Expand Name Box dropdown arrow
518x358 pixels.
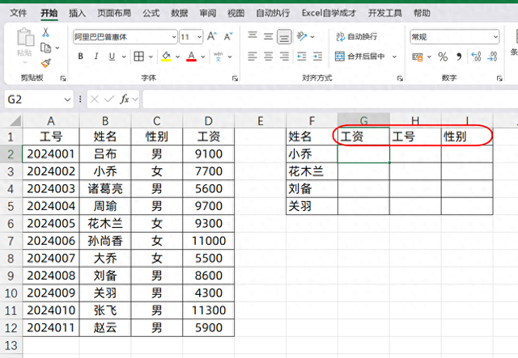(x=67, y=99)
